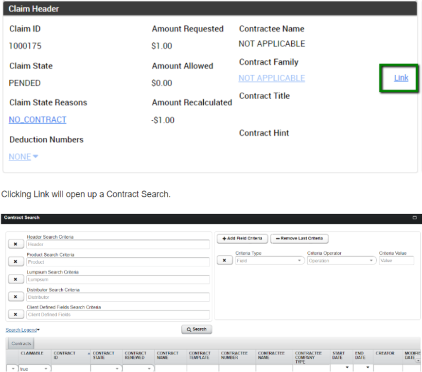Click the Criteria Value input field
The width and height of the screenshot is (422, 372).
coord(396,261)
